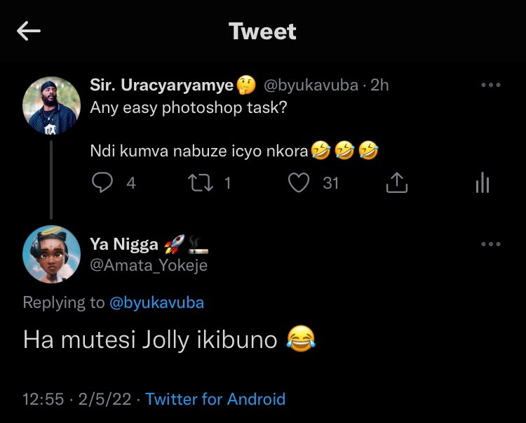Viewport: 526px width, 423px height.
Task: Like the tweet by Sir. Uracyaryamye
Action: (299, 183)
